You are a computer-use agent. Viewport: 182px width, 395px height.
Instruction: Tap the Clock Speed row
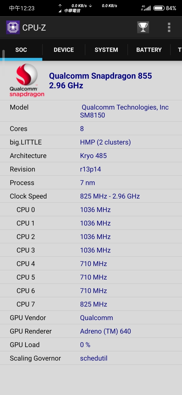(x=91, y=196)
